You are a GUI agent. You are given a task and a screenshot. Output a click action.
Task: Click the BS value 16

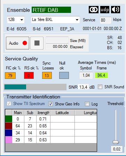[119, 47]
